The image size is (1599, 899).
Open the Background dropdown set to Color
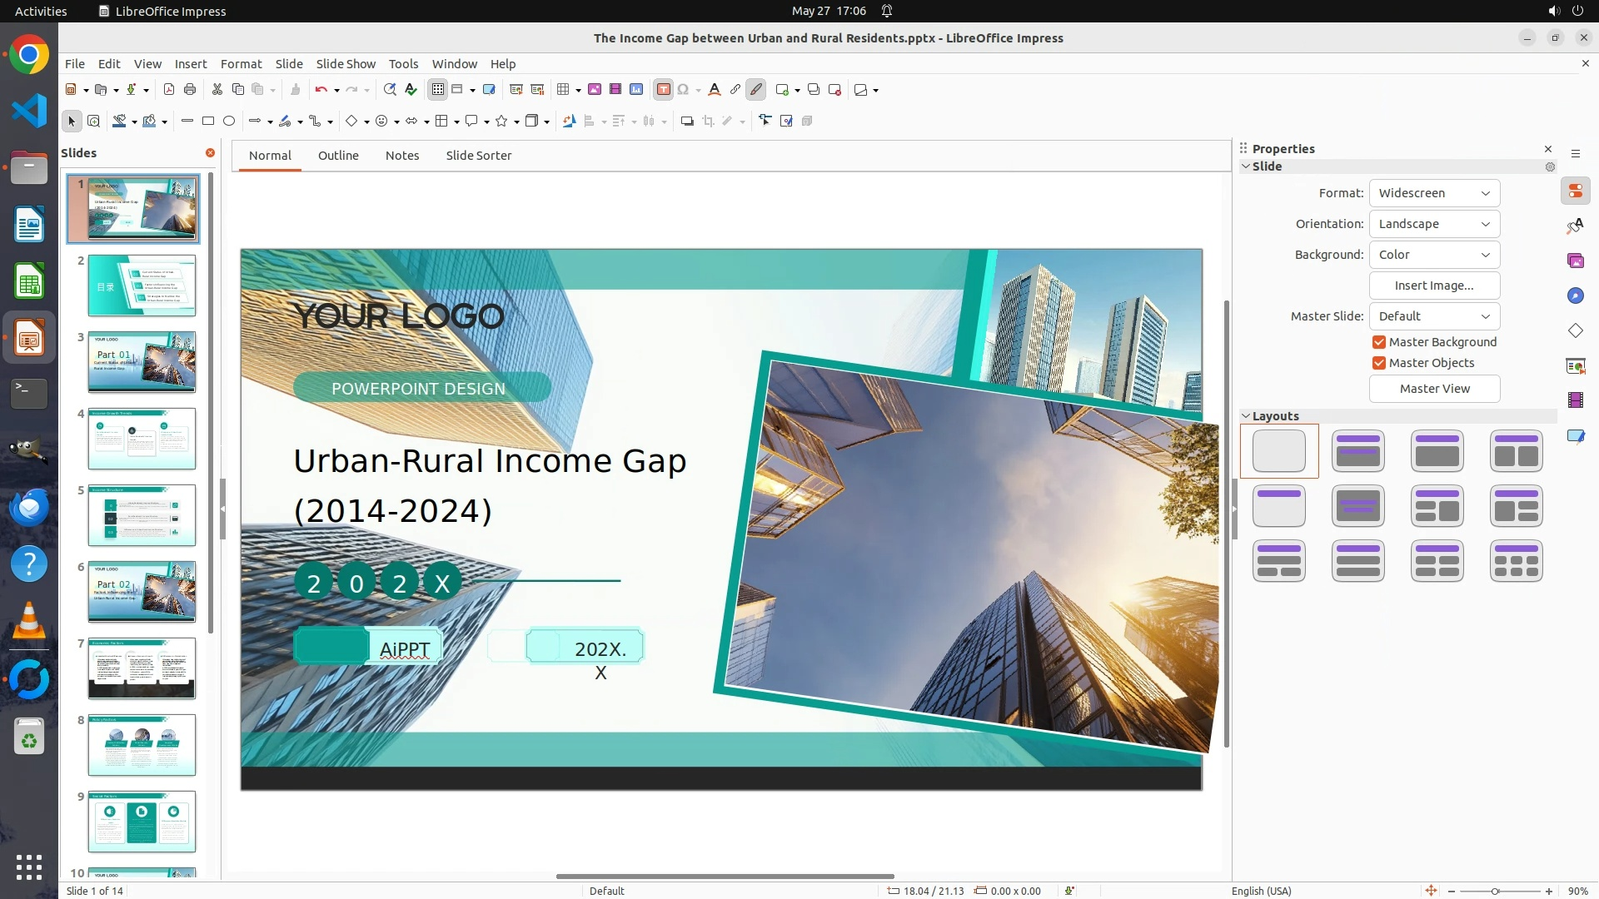(x=1434, y=255)
